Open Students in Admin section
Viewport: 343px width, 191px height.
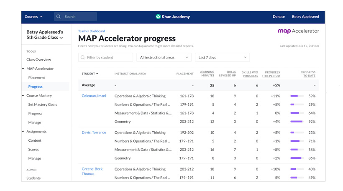[33, 178]
